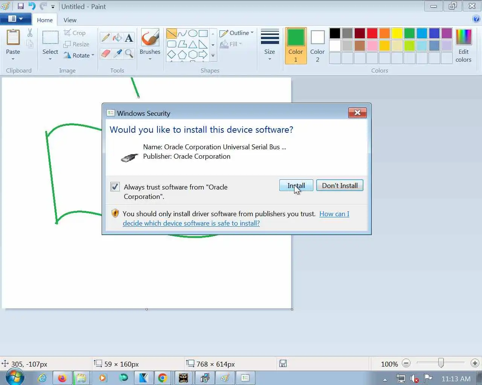Click zoom in plus button
The image size is (482, 385).
[x=475, y=363]
